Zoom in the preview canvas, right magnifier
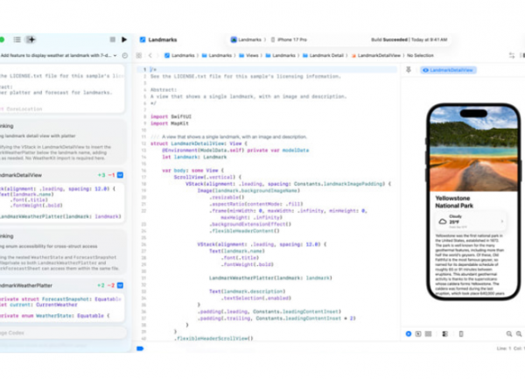The image size is (525, 379). (519, 333)
